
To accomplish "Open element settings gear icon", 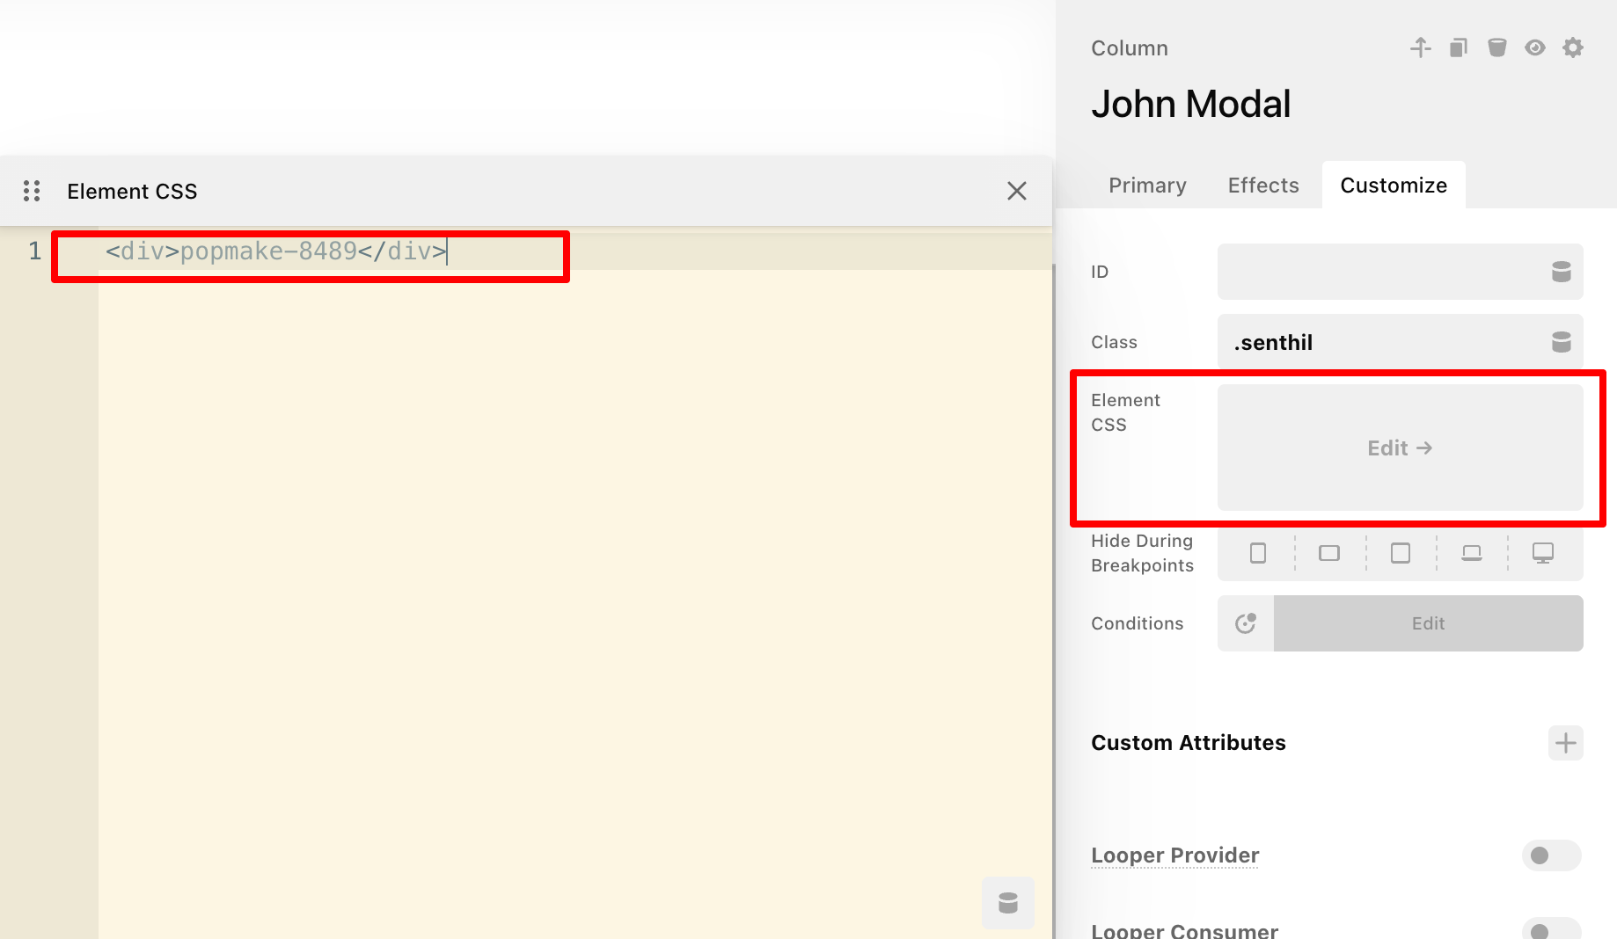I will coord(1573,47).
